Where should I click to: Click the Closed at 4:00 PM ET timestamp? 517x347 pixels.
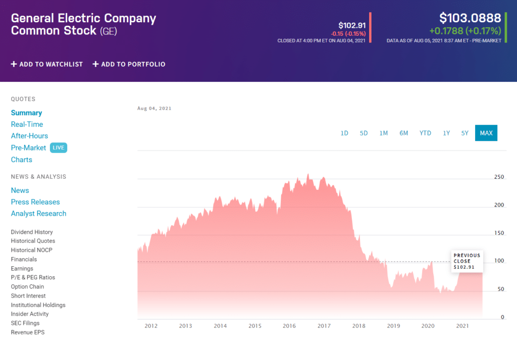coord(321,40)
